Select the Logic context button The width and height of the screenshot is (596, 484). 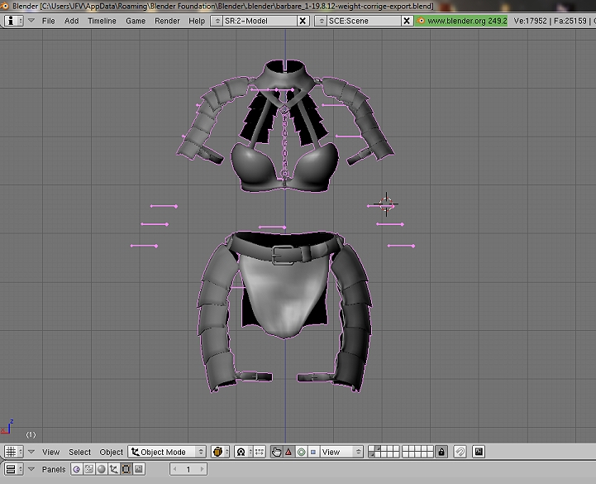(x=76, y=469)
